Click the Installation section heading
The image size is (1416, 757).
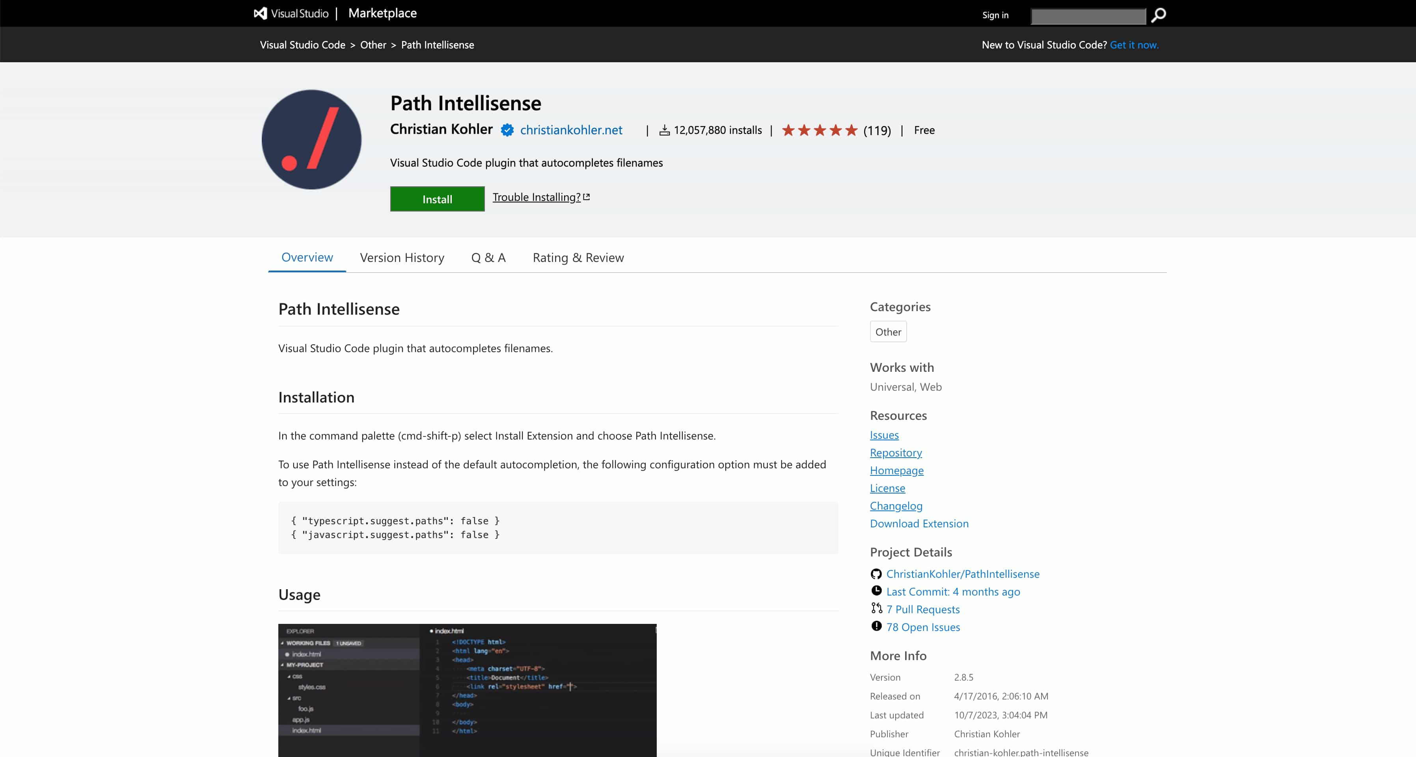coord(317,397)
